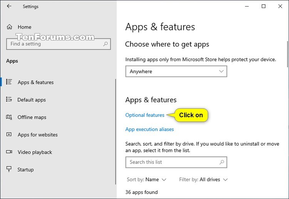
Task: Select the Startup icon
Action: pyautogui.click(x=9, y=169)
